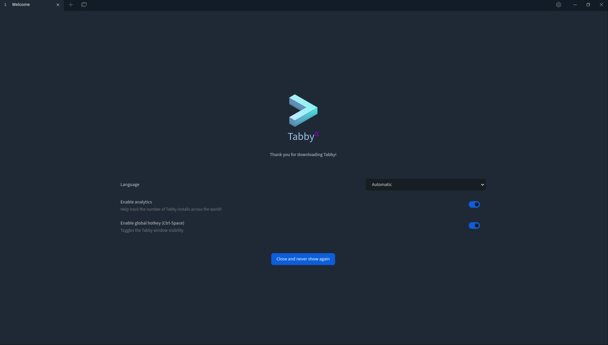The image size is (608, 345).
Task: Restore down the Tabby window
Action: [588, 5]
